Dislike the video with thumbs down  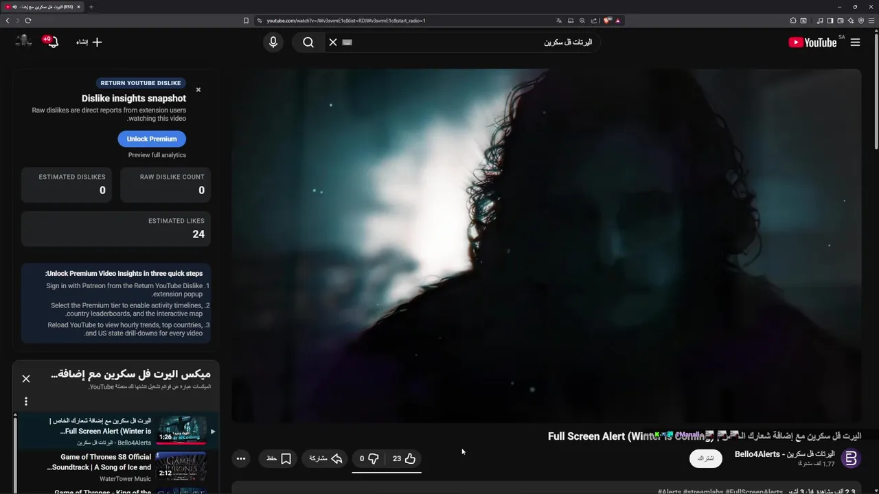pyautogui.click(x=369, y=458)
